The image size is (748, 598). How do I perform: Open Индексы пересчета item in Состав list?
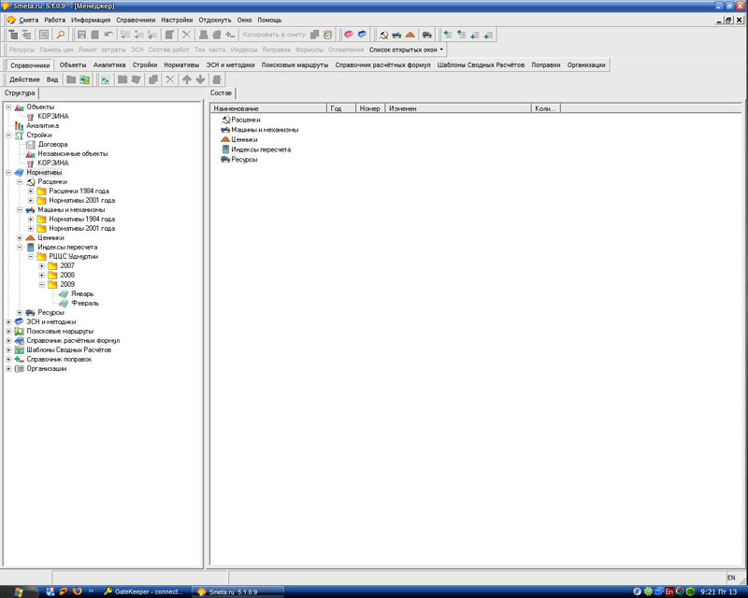pyautogui.click(x=260, y=149)
